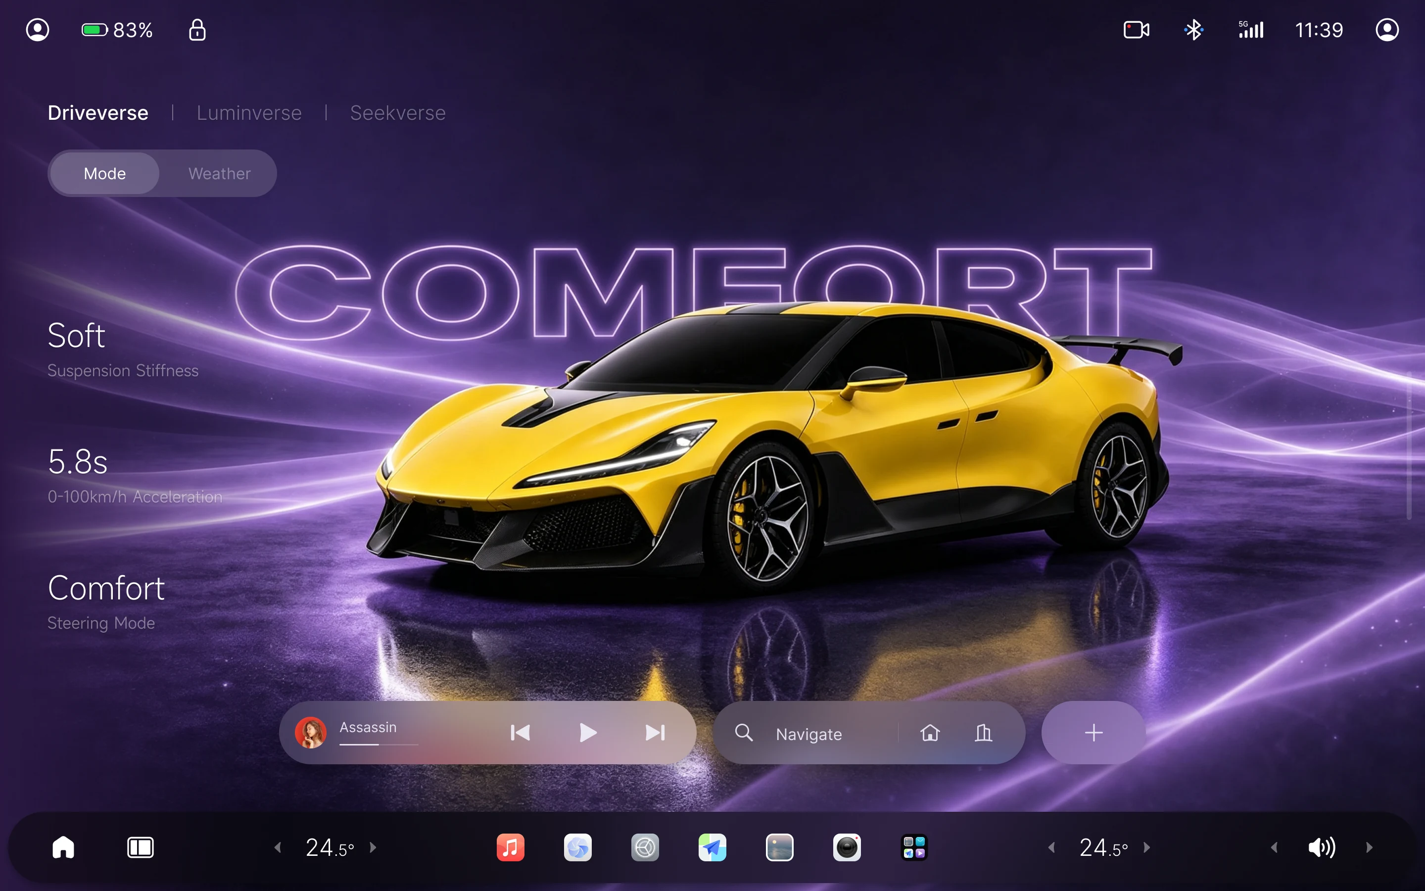Decrease the right temperature with the left arrow
The image size is (1425, 891).
pos(1051,847)
